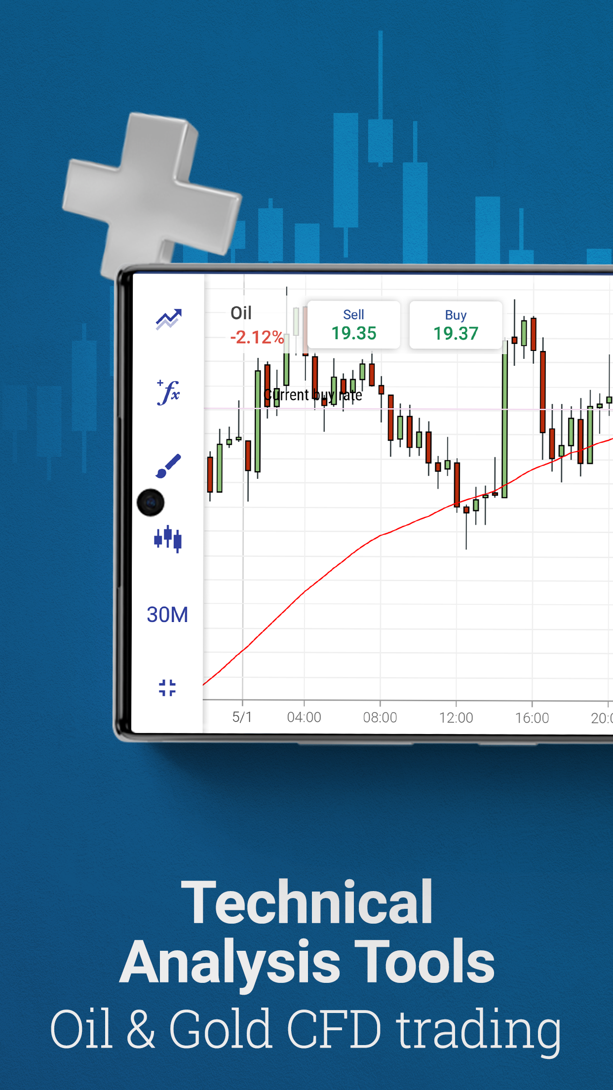Tap the 16:00 time axis label
Screen dimensions: 613x1090
pyautogui.click(x=532, y=718)
